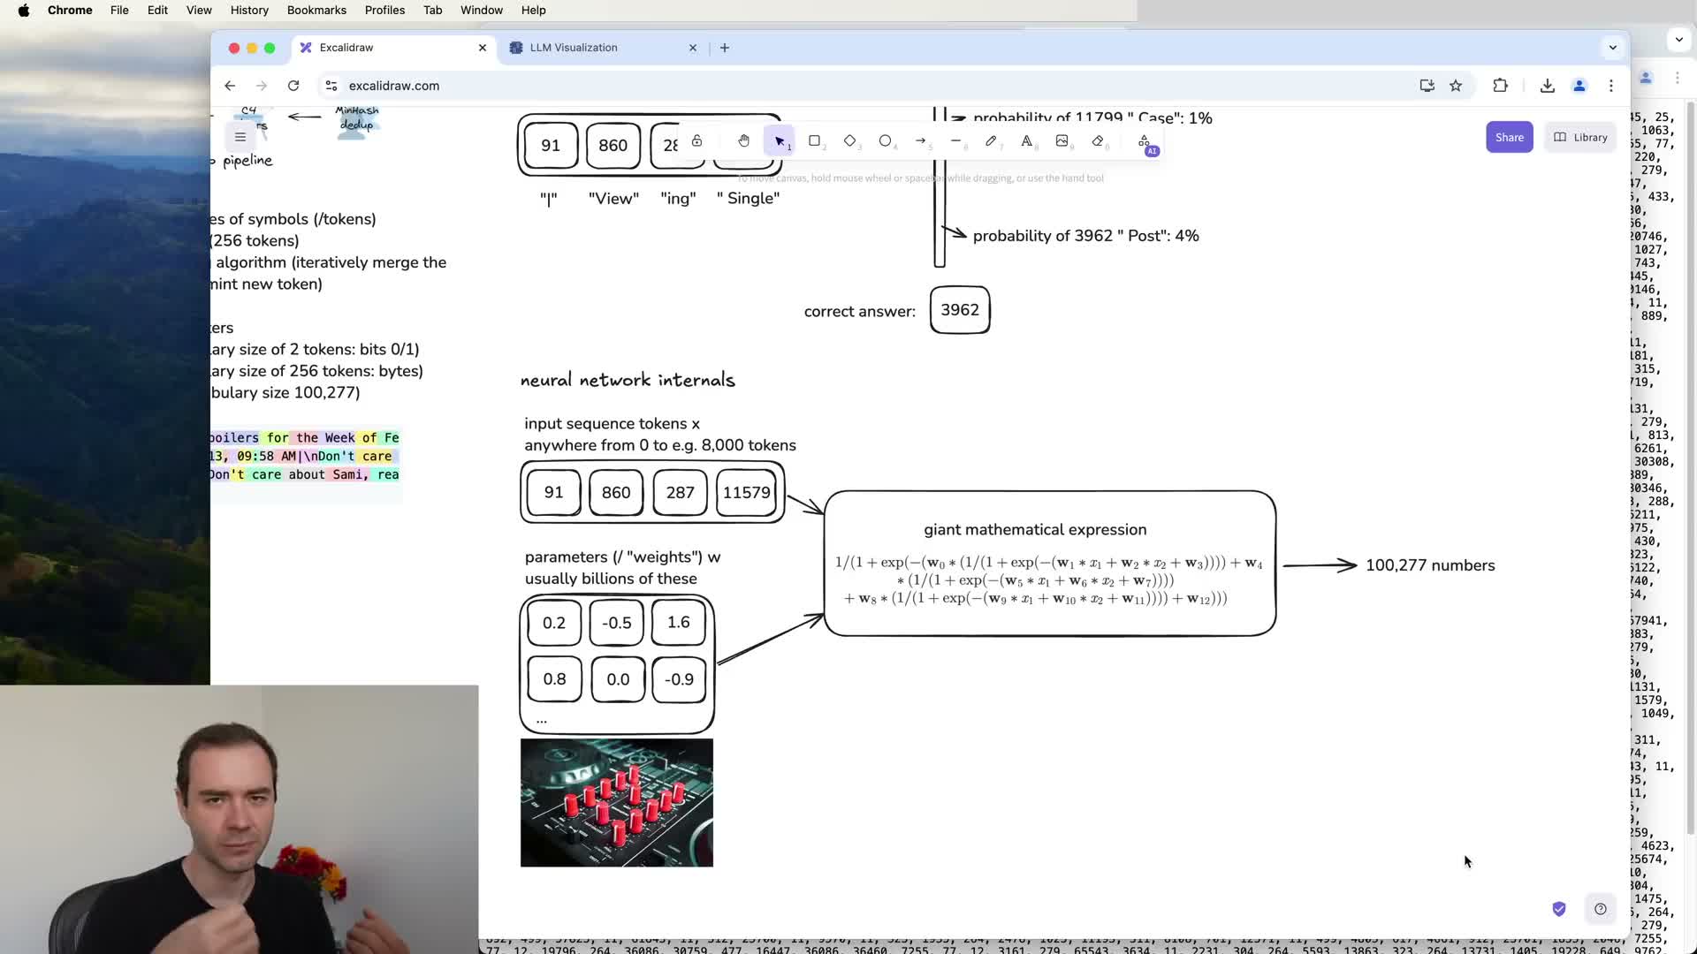Screen dimensions: 1697x954
Task: Select the Rectangle shape tool
Action: [x=814, y=141]
